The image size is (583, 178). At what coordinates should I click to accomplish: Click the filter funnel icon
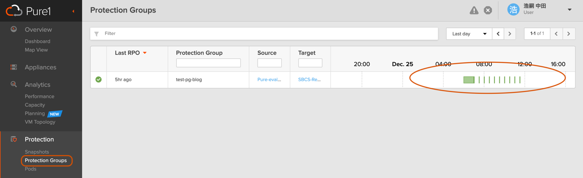97,34
